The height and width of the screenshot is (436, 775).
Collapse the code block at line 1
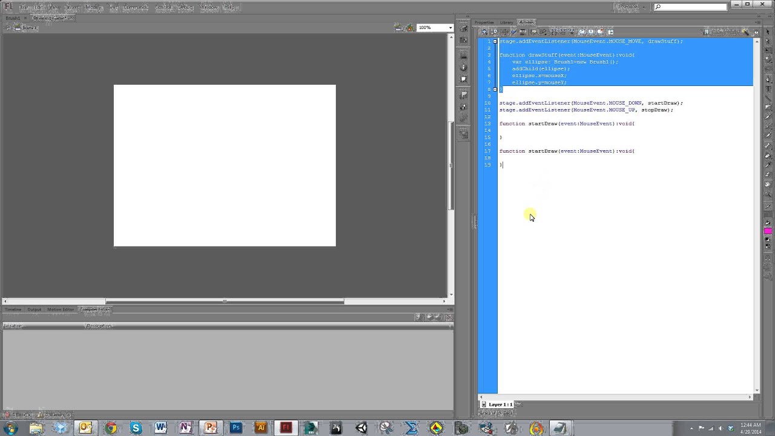click(495, 41)
